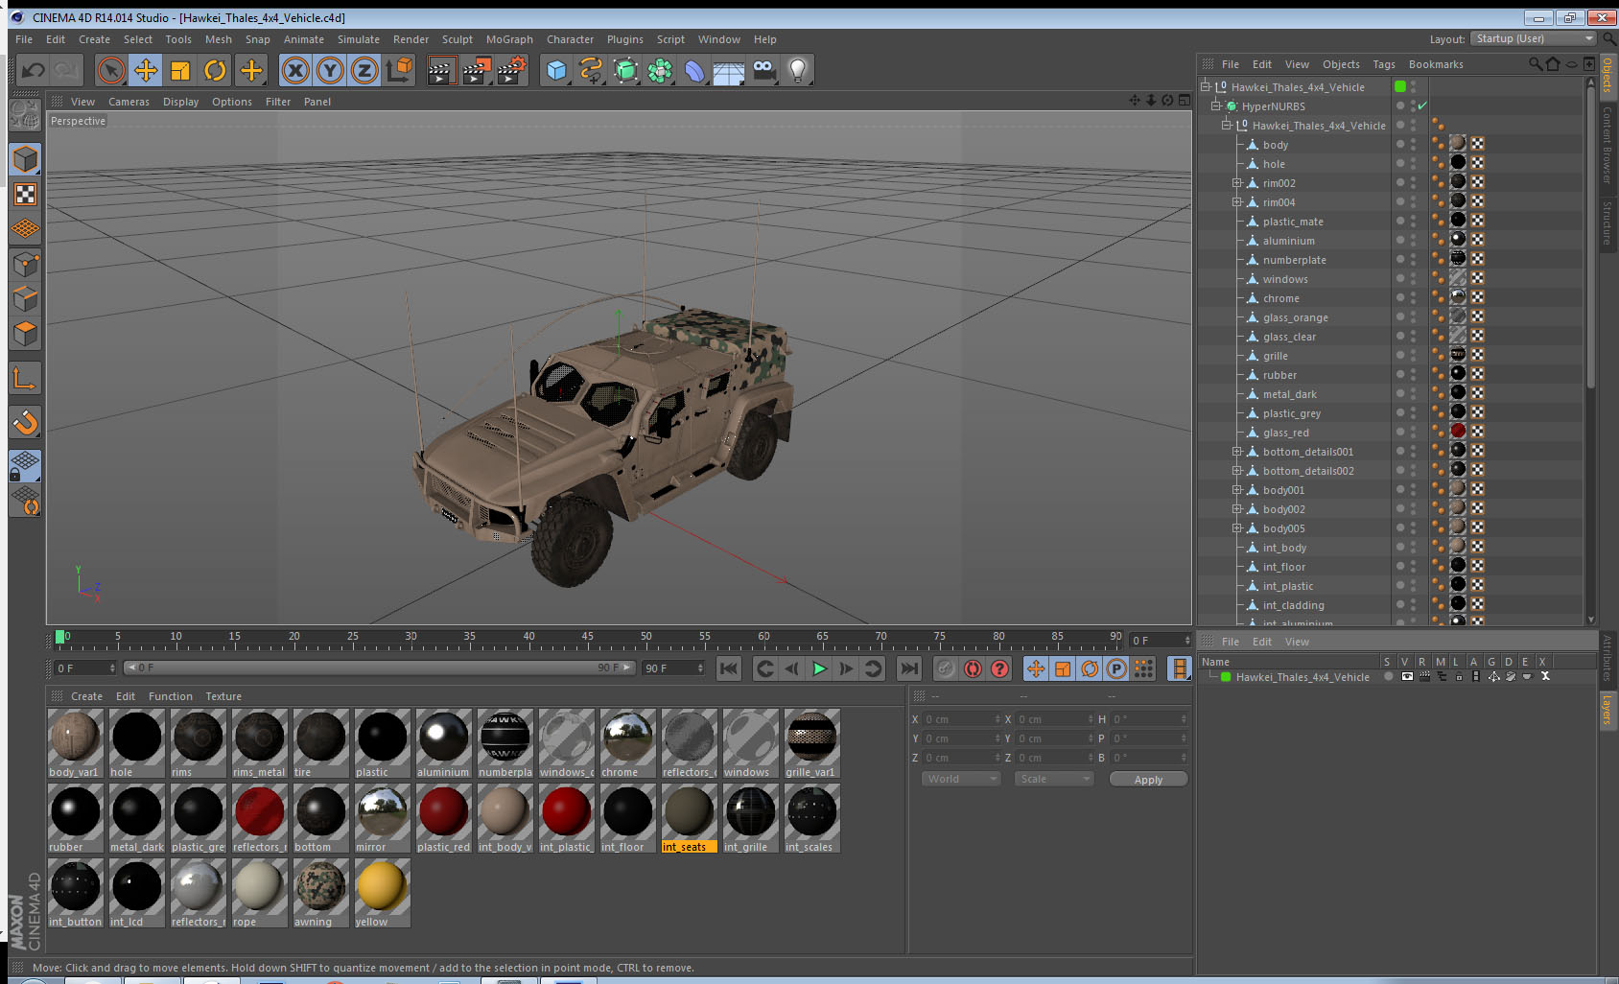Select the yellow material swatch
This screenshot has width=1619, height=984.
[383, 893]
